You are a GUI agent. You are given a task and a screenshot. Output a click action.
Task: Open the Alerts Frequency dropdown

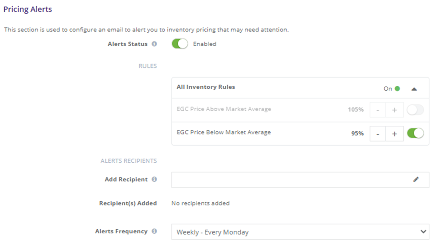[x=300, y=232]
